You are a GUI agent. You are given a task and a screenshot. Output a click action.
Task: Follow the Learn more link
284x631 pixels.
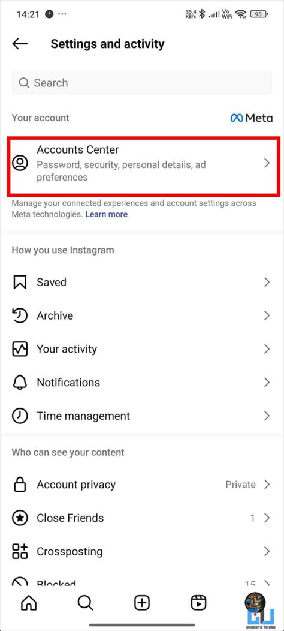click(106, 214)
